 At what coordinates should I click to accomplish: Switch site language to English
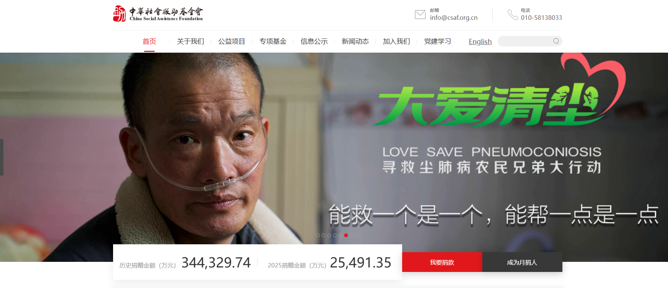(480, 41)
